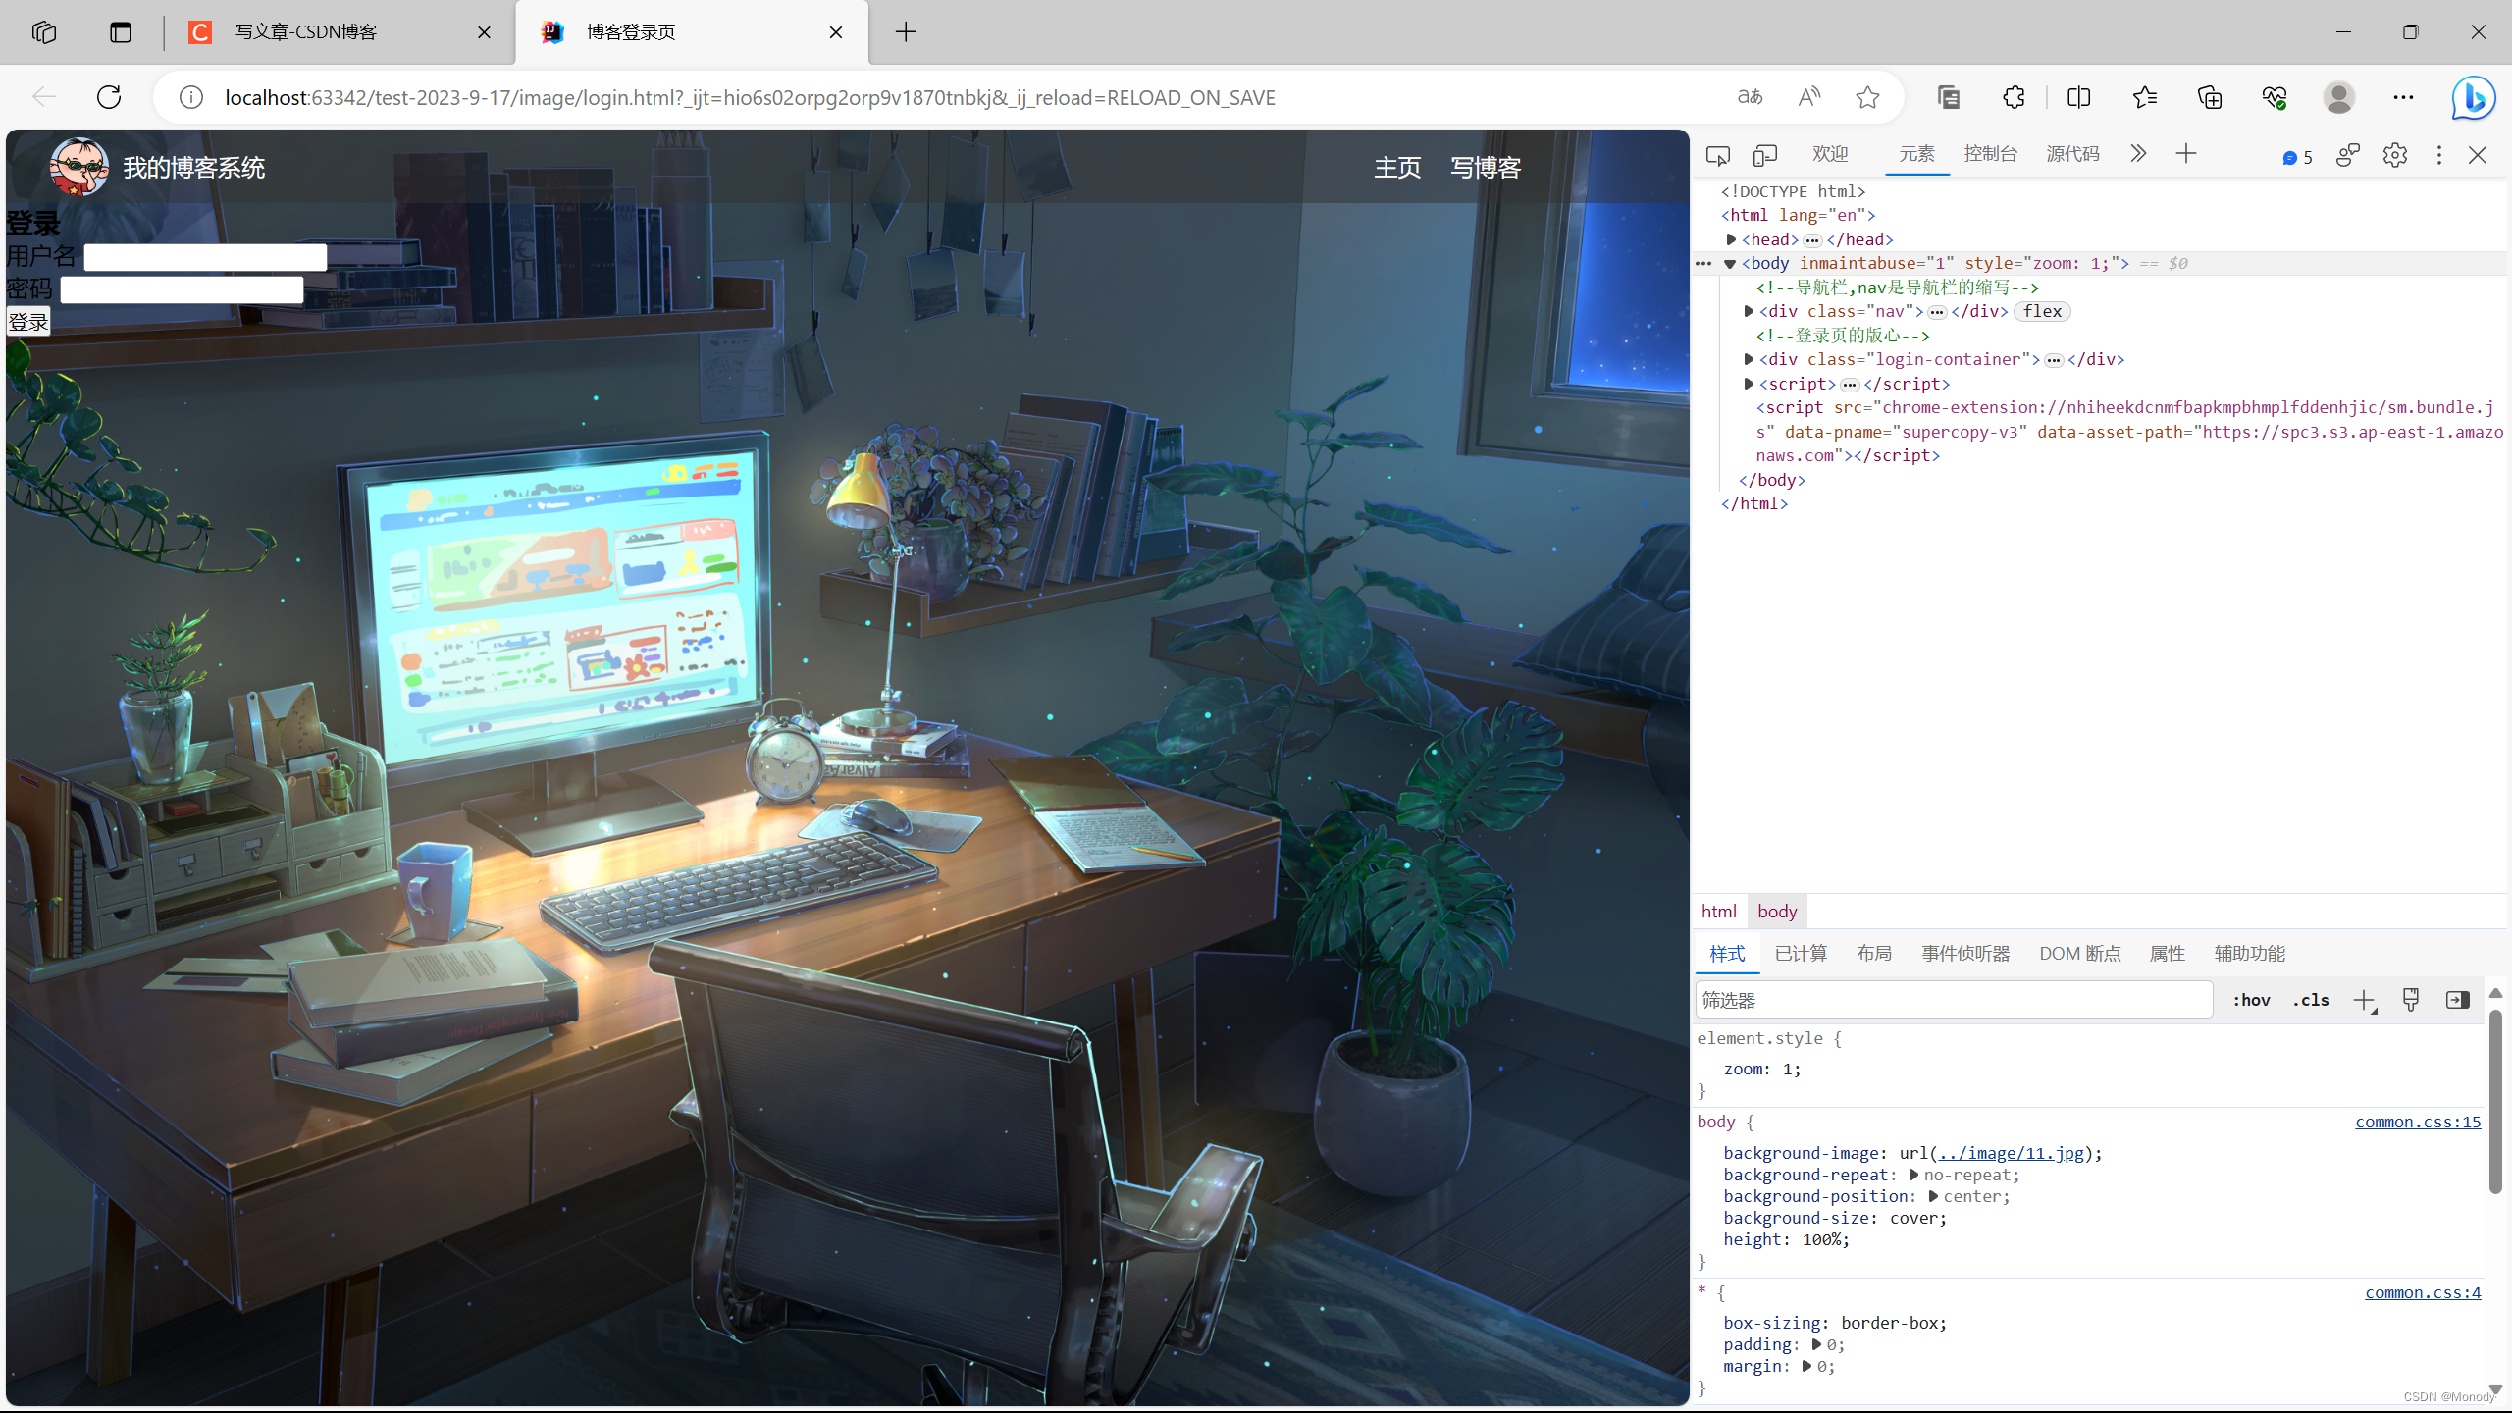
Task: Click the DevTools feedback people icon
Action: click(x=2348, y=155)
